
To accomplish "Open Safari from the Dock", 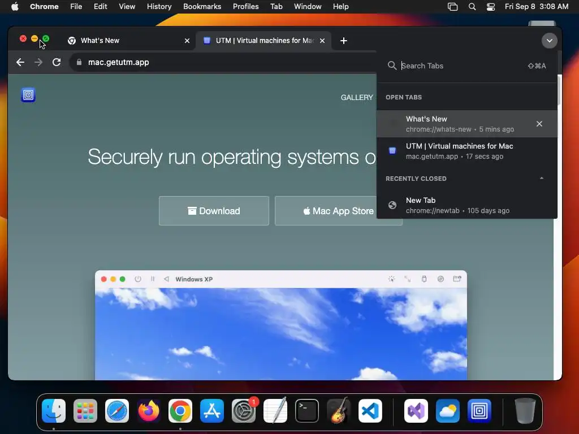I will pos(117,411).
